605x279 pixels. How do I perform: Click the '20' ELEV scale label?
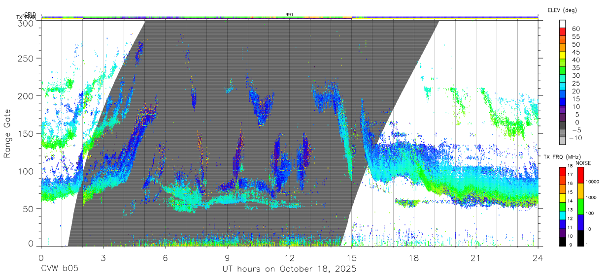(x=575, y=91)
